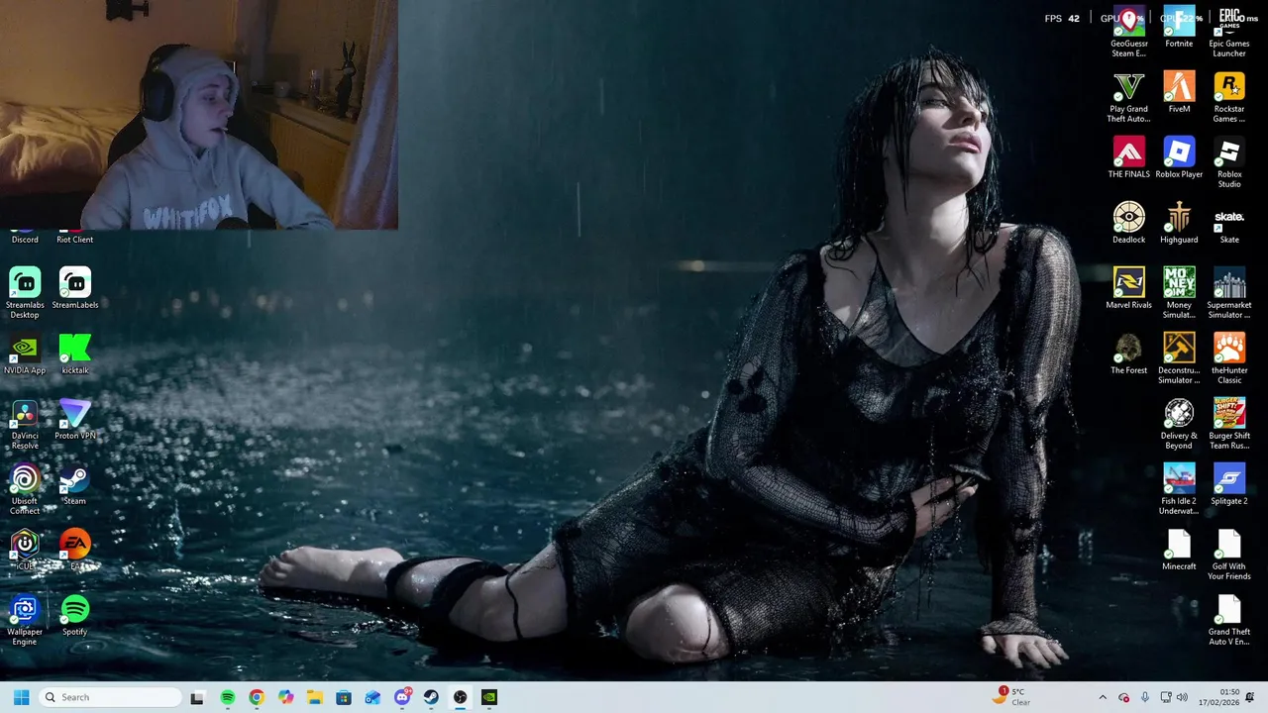
Task: Select the Roblox Player desktop icon
Action: (1179, 157)
